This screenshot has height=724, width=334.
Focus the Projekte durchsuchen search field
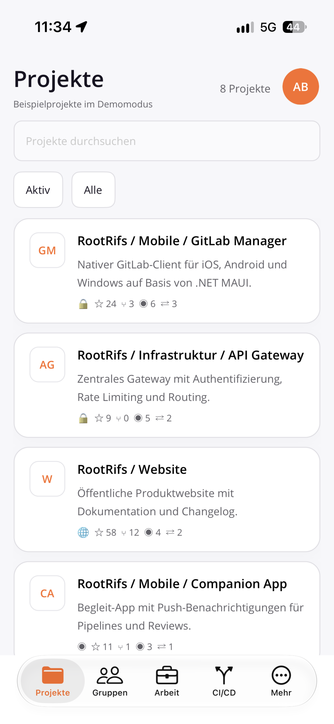click(x=167, y=141)
